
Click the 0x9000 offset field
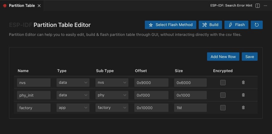click(151, 83)
